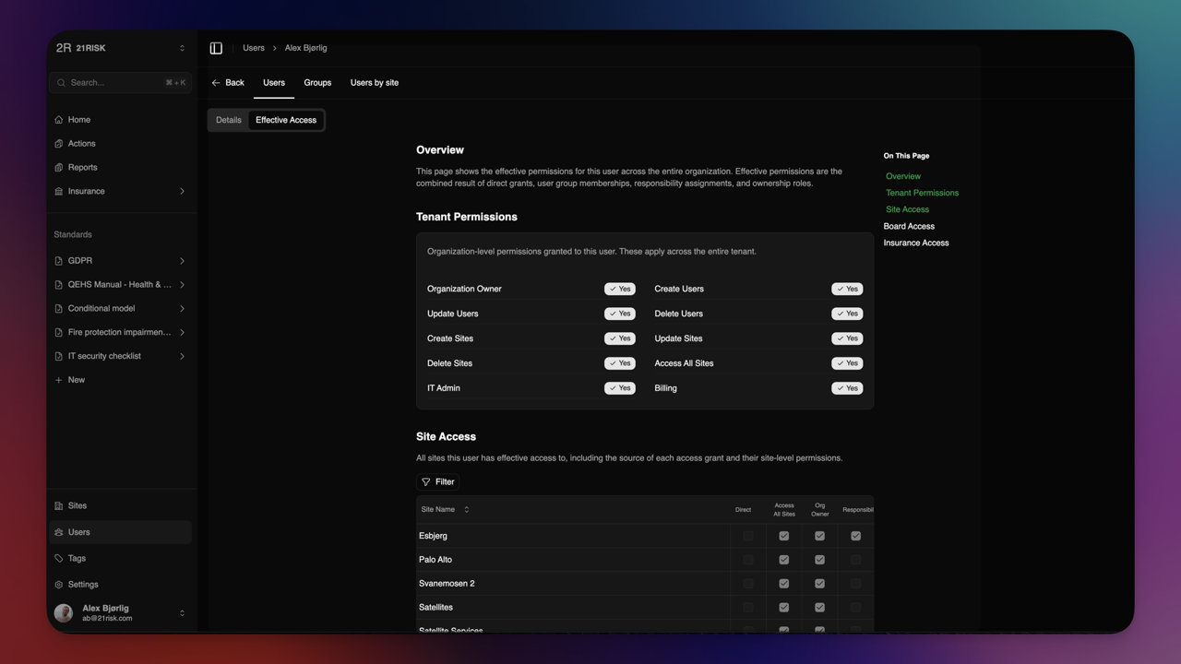Select the Actions icon in the sidebar
This screenshot has height=664, width=1181.
59,143
